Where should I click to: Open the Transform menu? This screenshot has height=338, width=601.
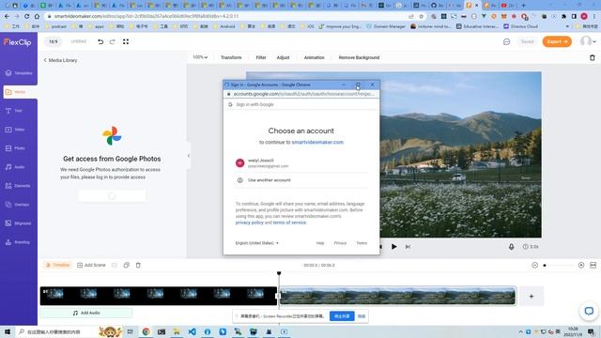click(x=231, y=57)
